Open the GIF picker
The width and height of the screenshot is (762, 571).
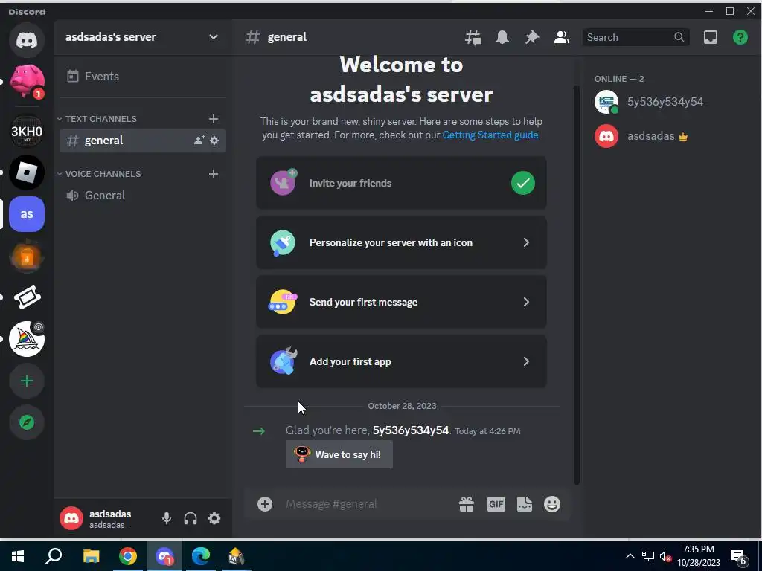pos(496,504)
